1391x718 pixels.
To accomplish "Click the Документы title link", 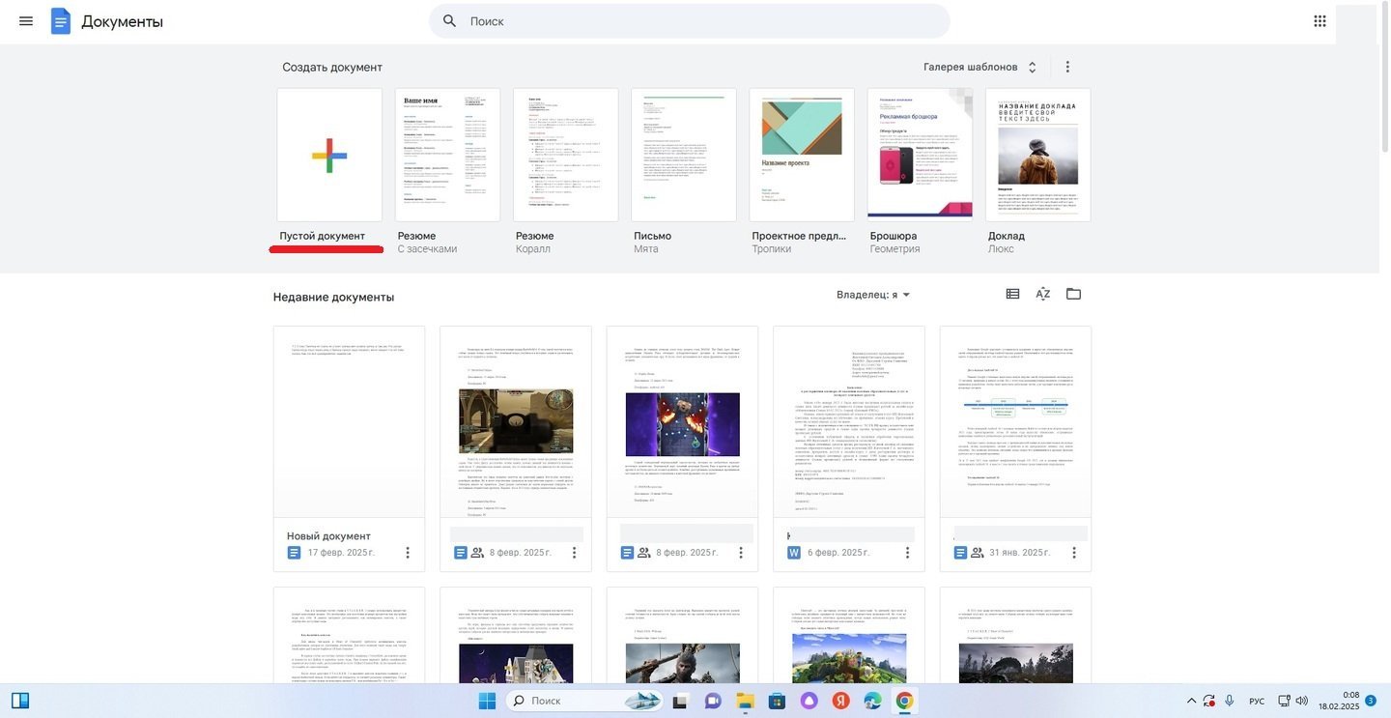I will [x=122, y=21].
